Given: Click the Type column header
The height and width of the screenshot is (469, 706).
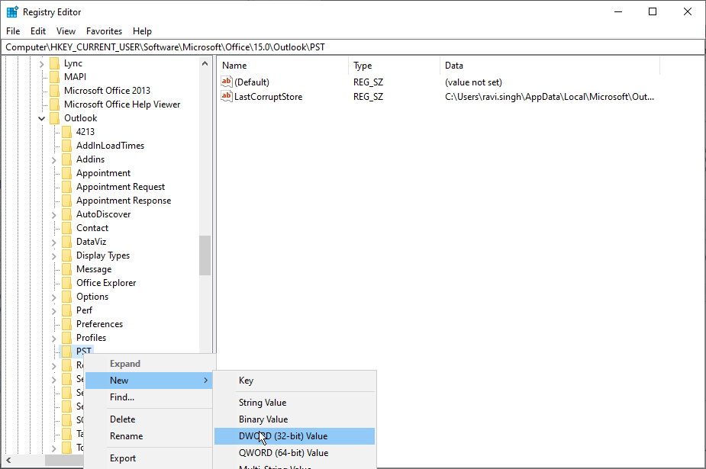Looking at the screenshot, I should pos(394,66).
